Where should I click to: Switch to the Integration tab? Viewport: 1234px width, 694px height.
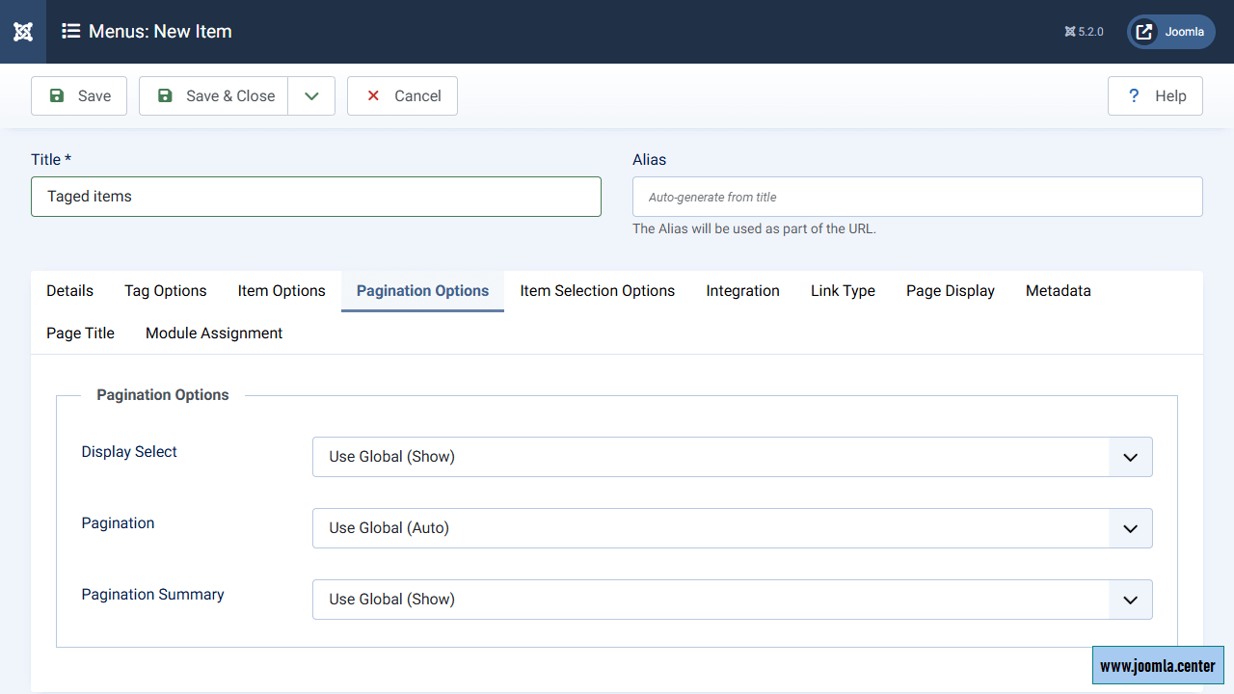point(742,291)
